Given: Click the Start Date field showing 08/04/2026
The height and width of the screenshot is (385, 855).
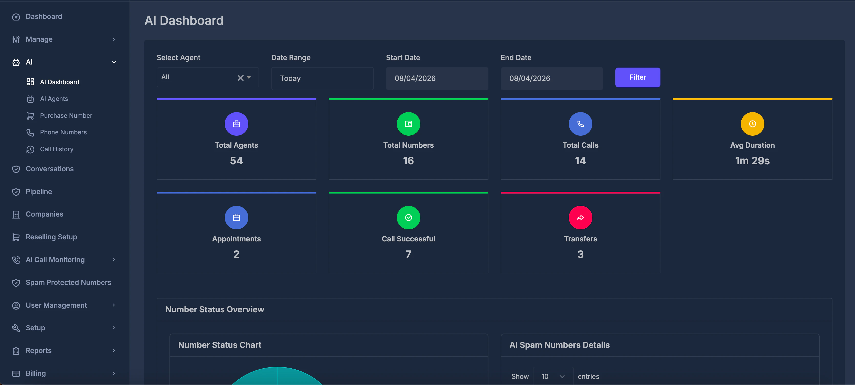Looking at the screenshot, I should [437, 78].
